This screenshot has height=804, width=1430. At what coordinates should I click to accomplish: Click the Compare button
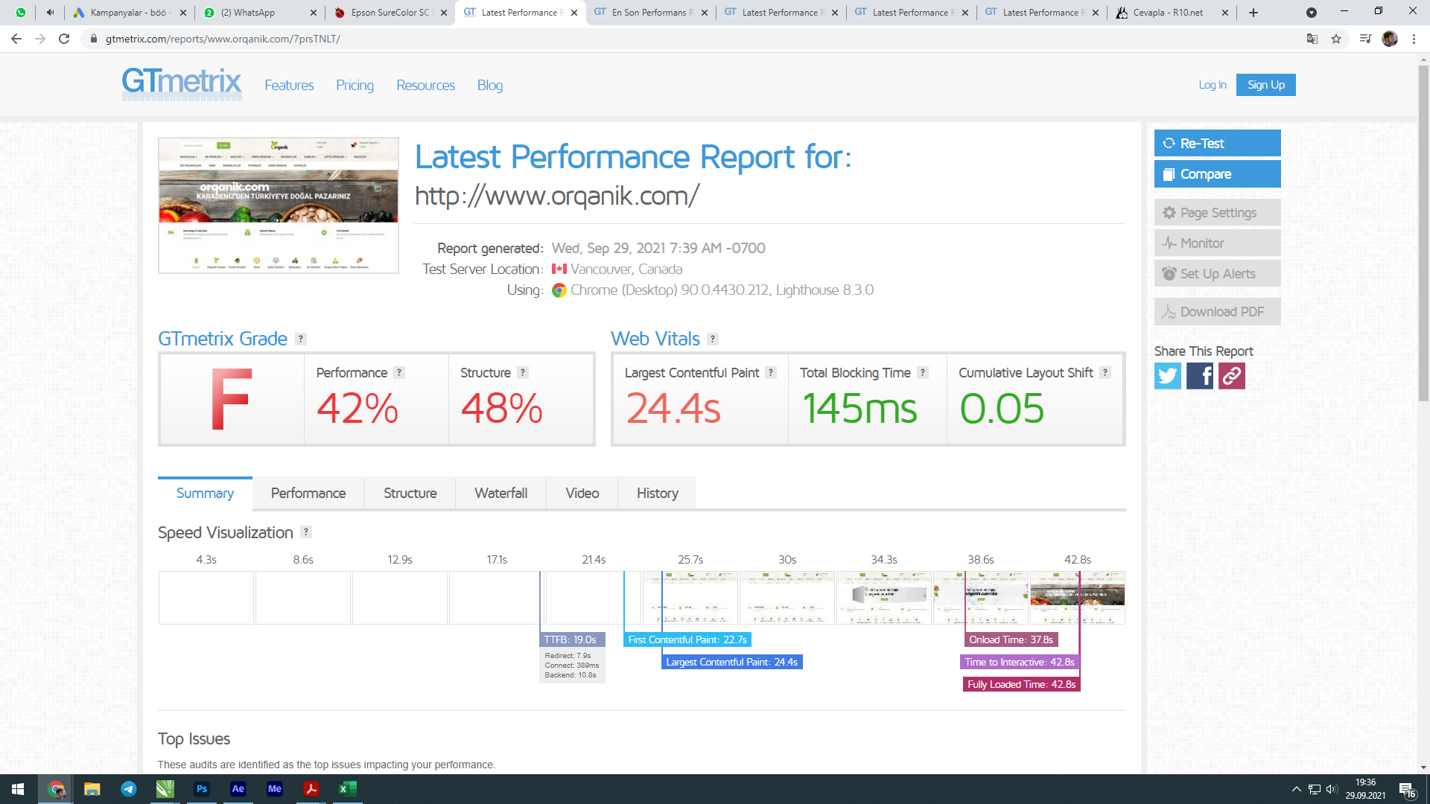1218,173
